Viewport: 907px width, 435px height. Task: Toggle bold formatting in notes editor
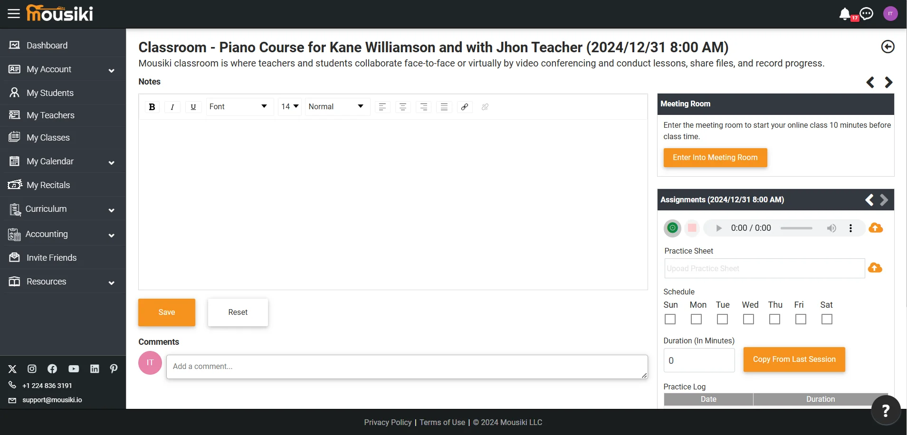152,107
